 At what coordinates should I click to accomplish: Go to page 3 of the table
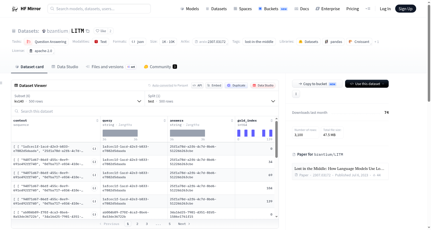(147, 224)
